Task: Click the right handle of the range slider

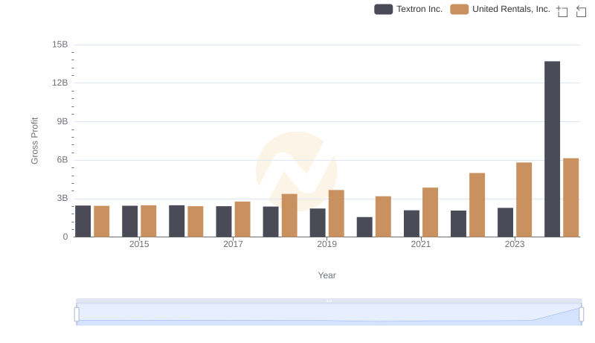Action: click(x=582, y=315)
